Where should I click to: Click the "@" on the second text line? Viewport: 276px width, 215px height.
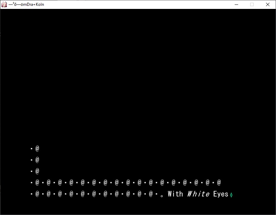click(x=37, y=160)
